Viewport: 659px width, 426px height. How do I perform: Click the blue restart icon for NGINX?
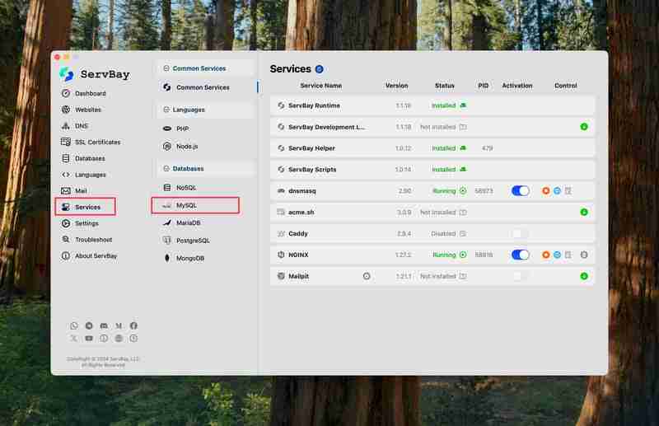[557, 255]
